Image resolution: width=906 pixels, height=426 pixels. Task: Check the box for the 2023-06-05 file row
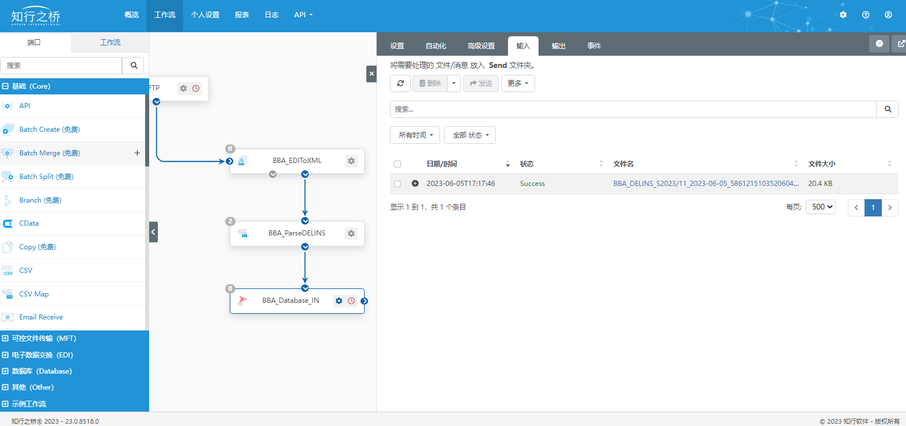[x=397, y=184]
